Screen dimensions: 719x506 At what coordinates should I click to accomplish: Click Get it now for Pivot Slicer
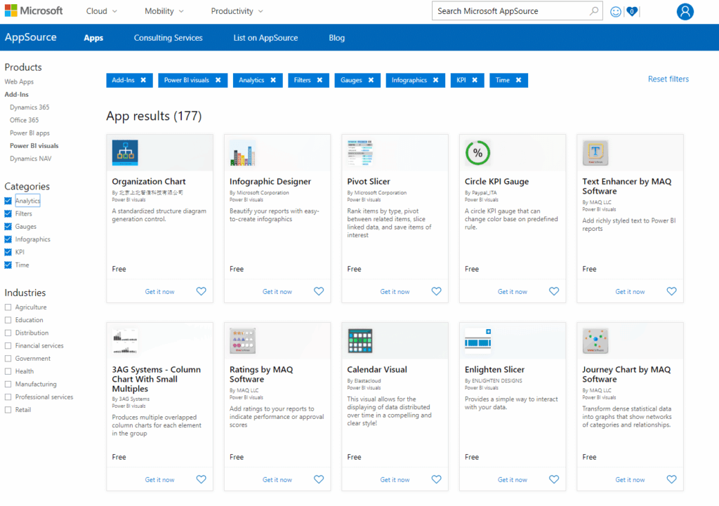(x=395, y=291)
